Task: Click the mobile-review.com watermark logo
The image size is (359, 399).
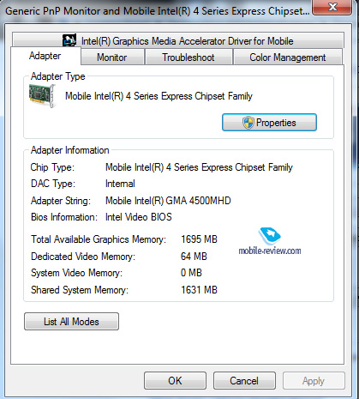Action: (270, 241)
